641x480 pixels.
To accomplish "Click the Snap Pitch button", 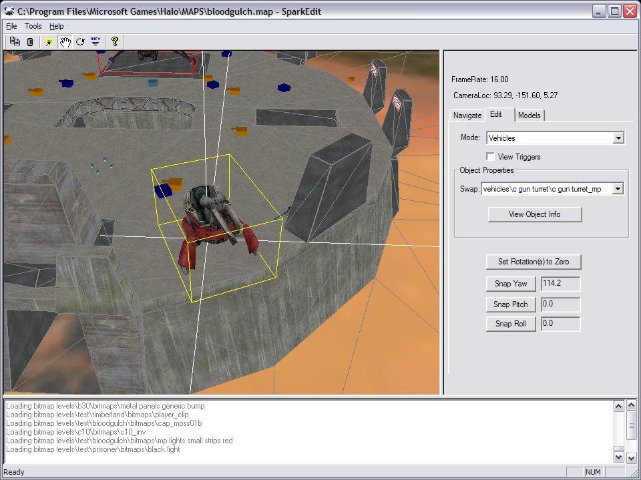I will point(511,304).
